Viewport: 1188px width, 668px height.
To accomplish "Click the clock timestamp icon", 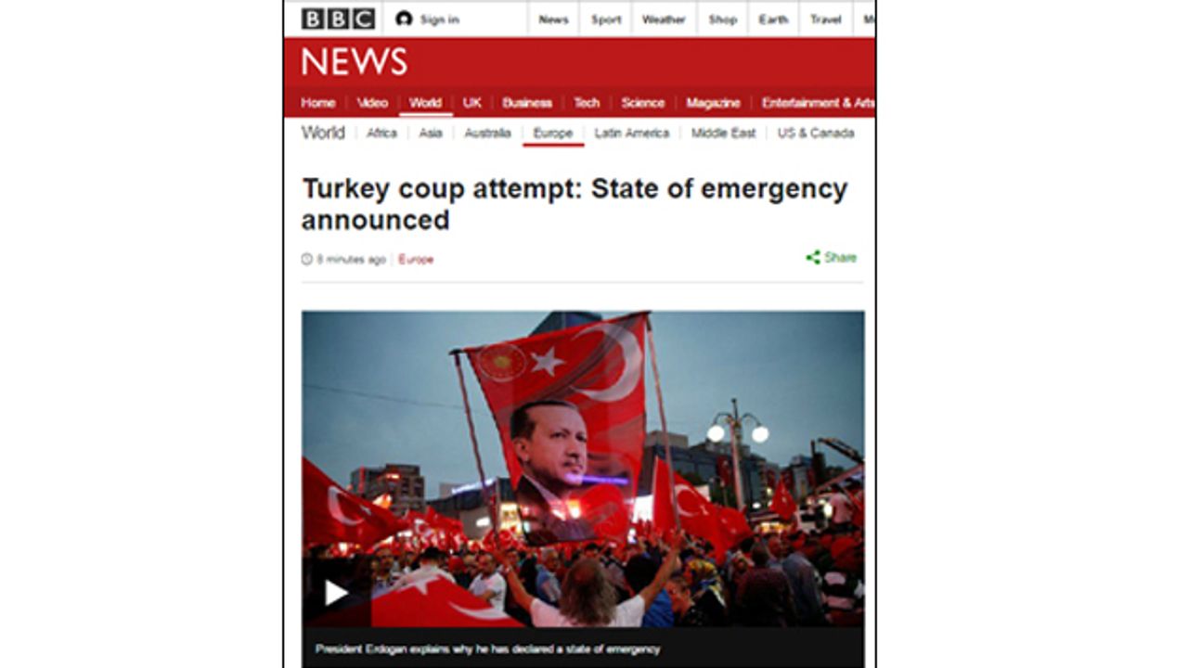I will click(307, 260).
